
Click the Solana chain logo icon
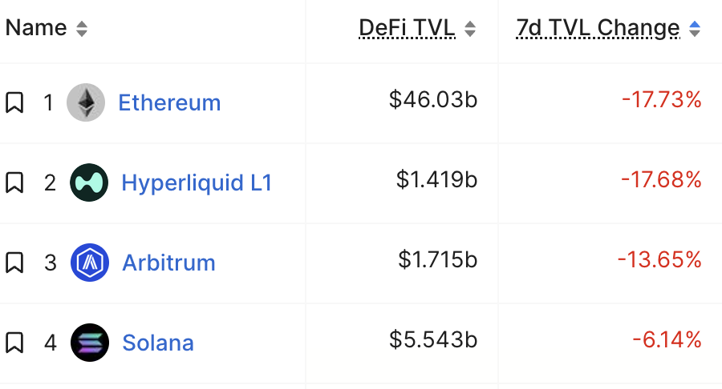click(89, 343)
